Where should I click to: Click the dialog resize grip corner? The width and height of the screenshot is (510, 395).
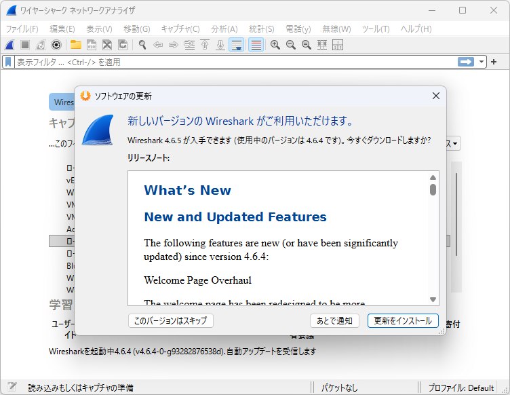point(442,332)
